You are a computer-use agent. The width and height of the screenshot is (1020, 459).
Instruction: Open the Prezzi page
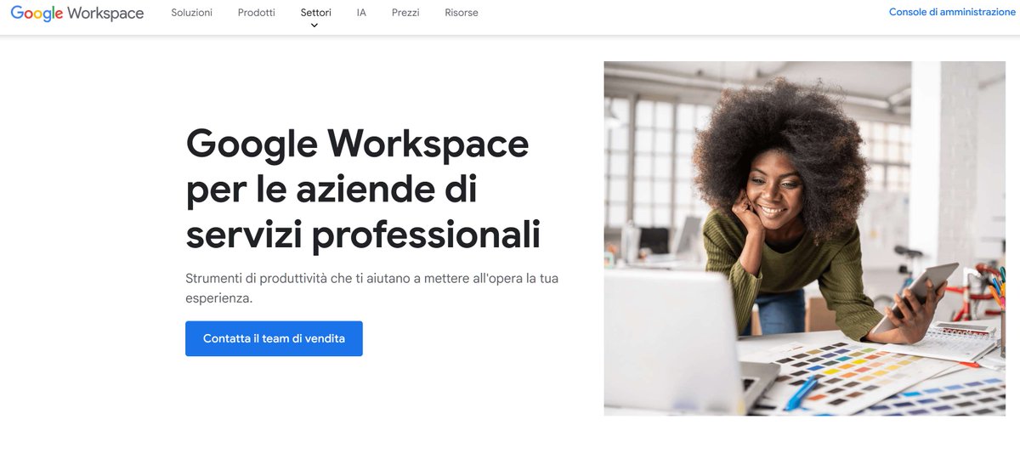tap(405, 13)
